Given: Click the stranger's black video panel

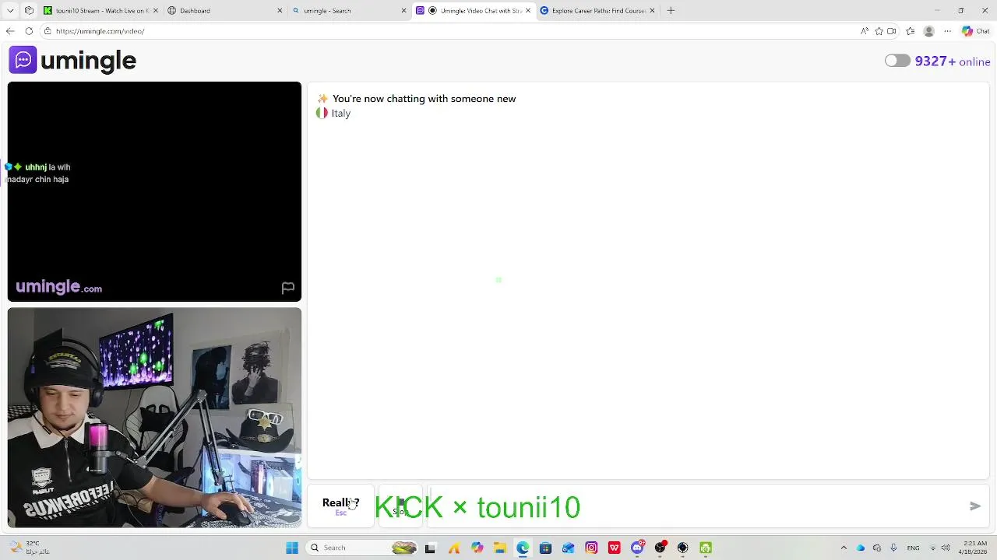Looking at the screenshot, I should (x=154, y=191).
